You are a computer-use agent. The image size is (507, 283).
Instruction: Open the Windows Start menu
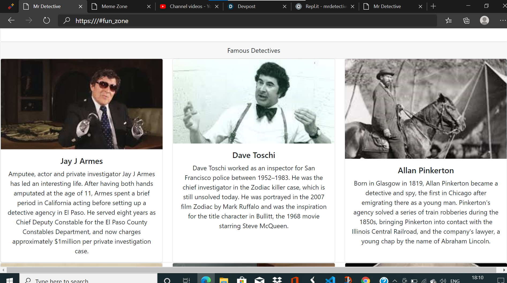click(10, 280)
